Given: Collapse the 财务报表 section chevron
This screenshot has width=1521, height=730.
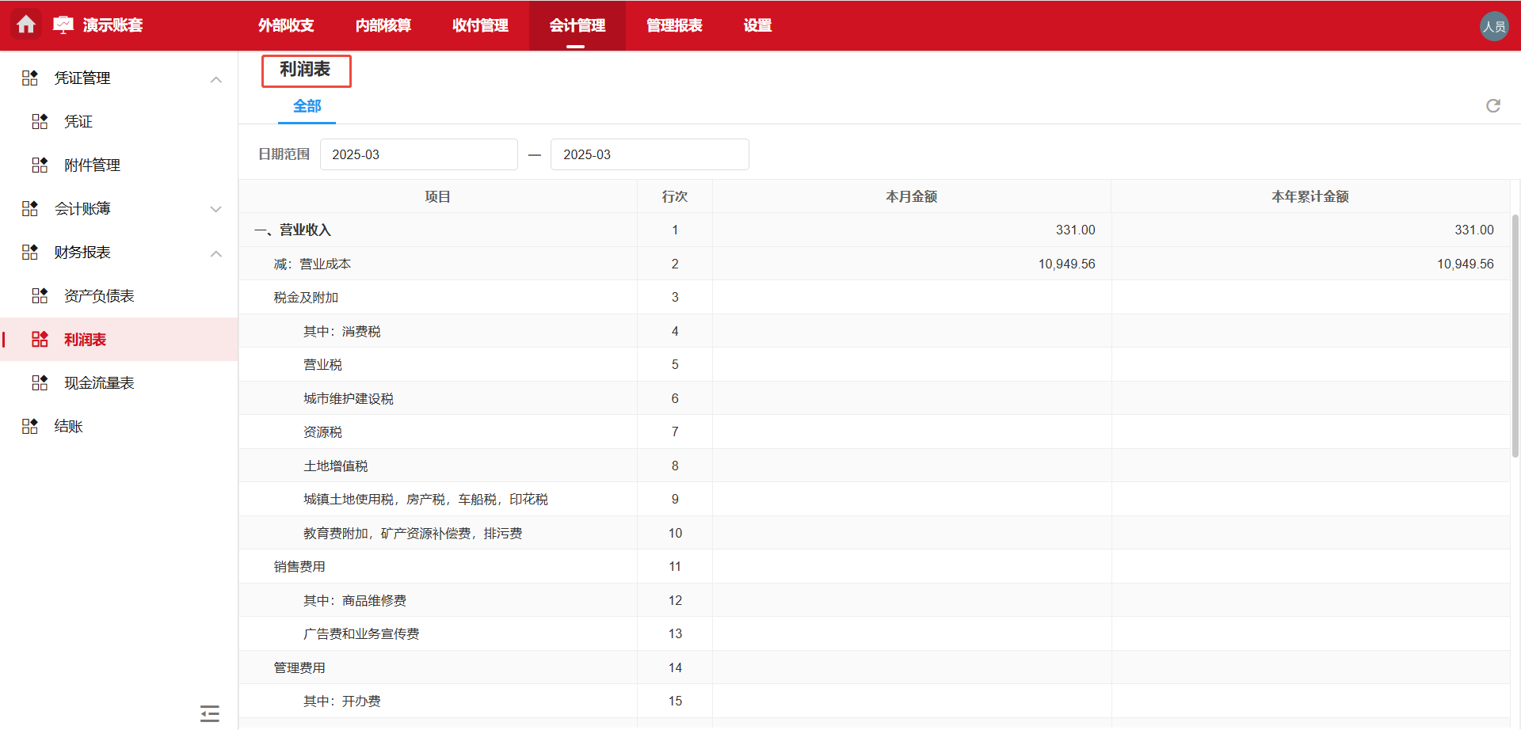Looking at the screenshot, I should click(x=215, y=253).
